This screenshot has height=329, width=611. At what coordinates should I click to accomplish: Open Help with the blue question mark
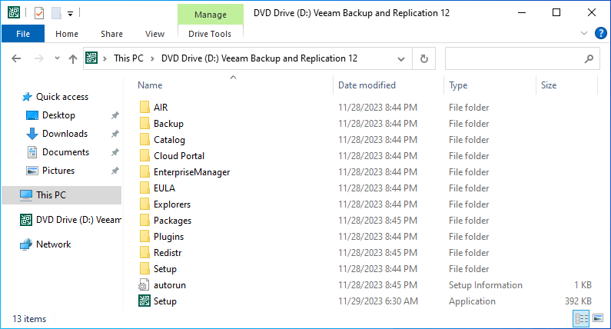pos(600,33)
